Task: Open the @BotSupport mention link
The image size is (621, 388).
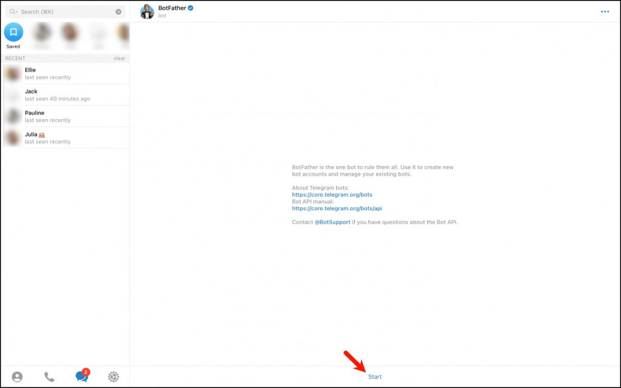Action: (332, 222)
